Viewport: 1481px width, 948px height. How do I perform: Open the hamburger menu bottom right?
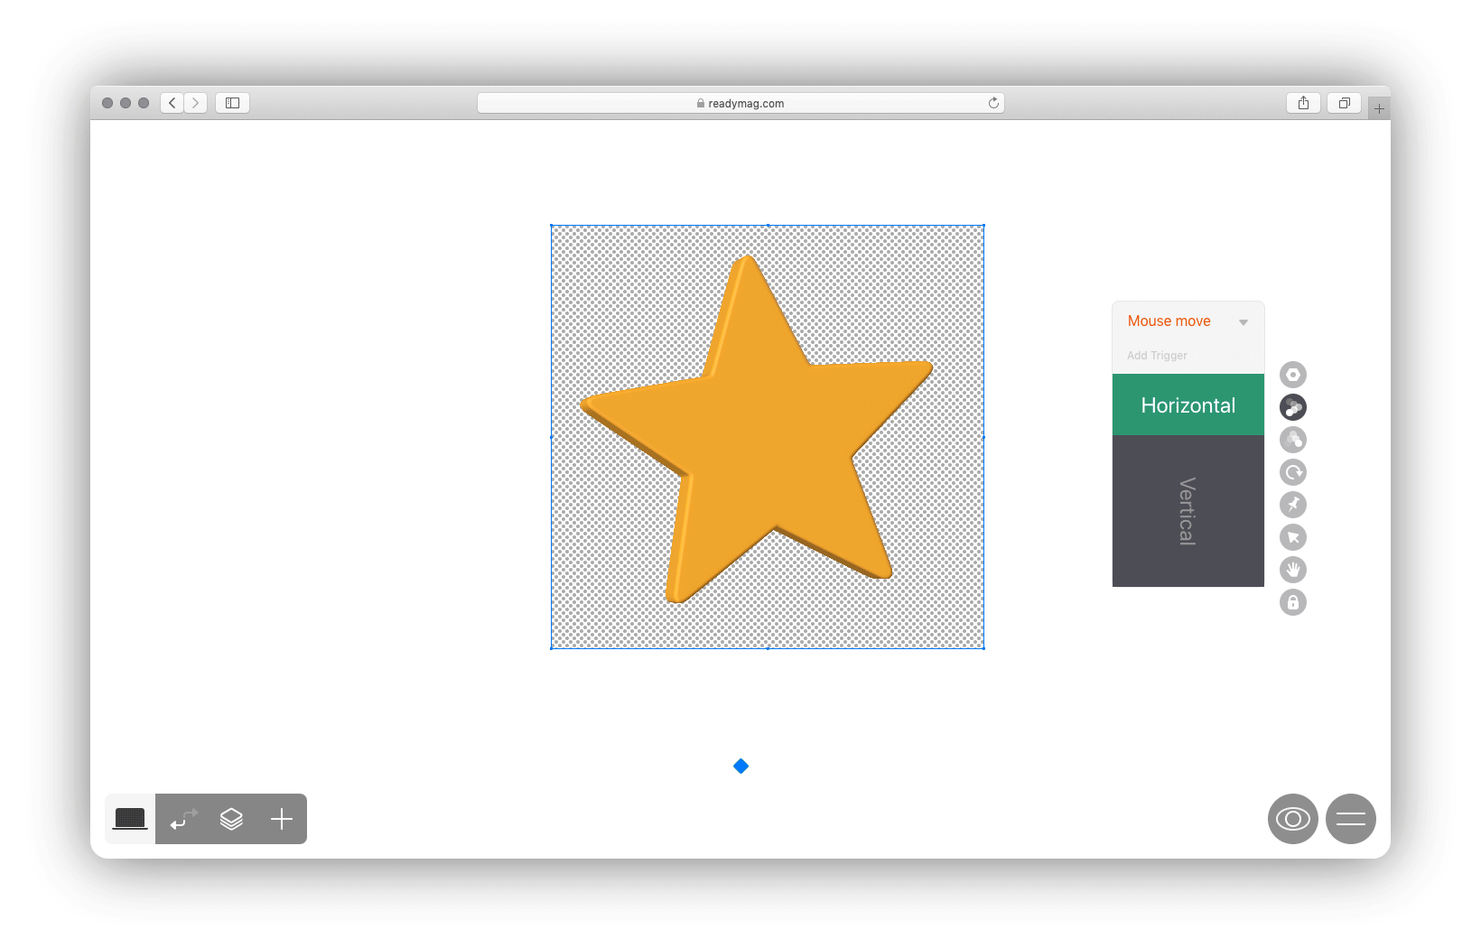(1351, 819)
